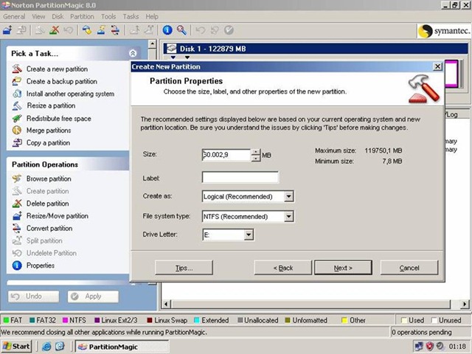Close the Create New Partition dialog
Screen dimensions: 472x354
pyautogui.click(x=437, y=66)
